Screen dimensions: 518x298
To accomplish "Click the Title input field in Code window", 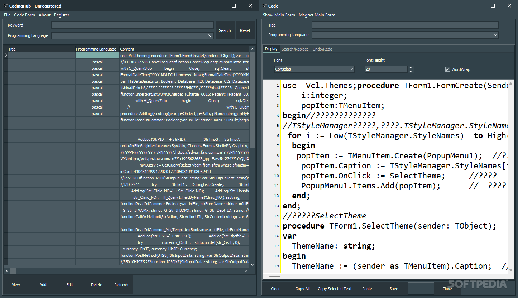I will pos(405,25).
